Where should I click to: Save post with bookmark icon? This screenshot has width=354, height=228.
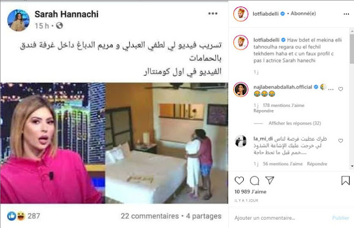[346, 180]
